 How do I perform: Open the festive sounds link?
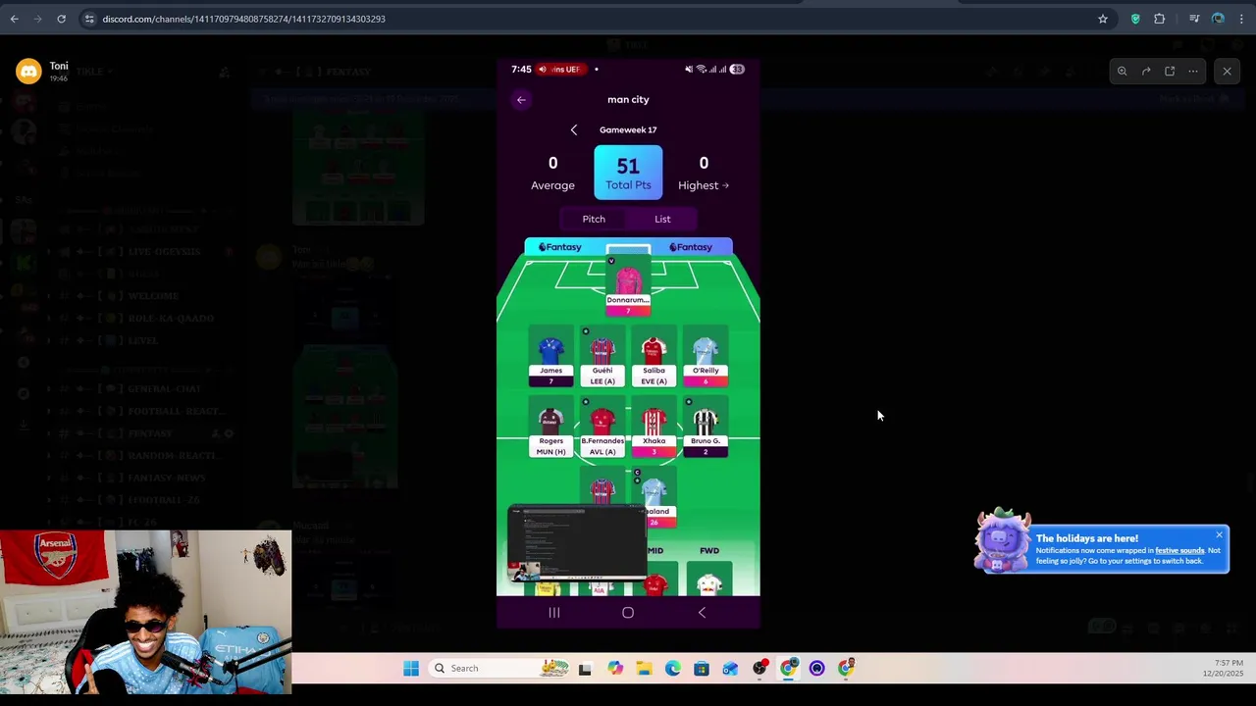[x=1179, y=550]
